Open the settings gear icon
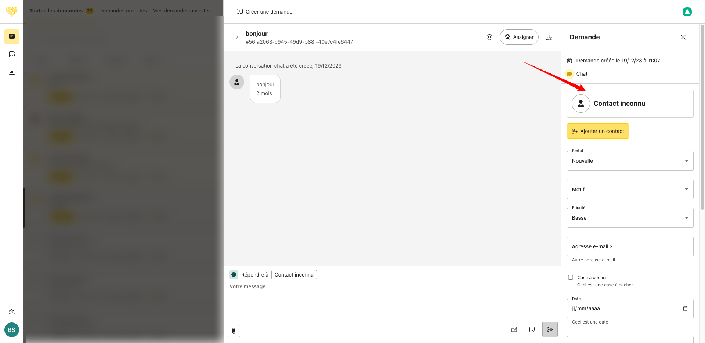 (x=12, y=312)
